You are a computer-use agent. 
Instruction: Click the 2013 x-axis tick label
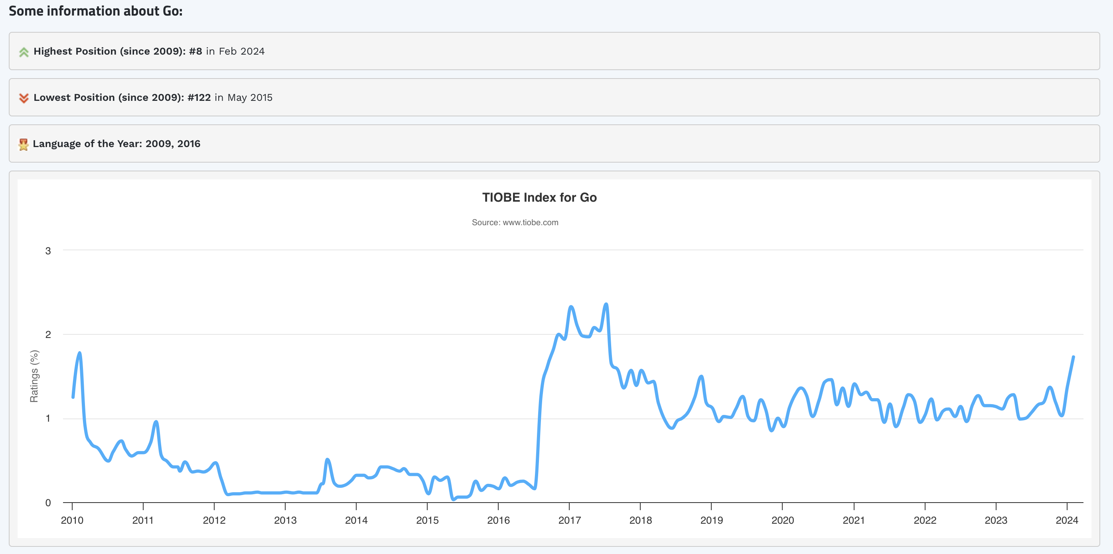click(x=285, y=520)
